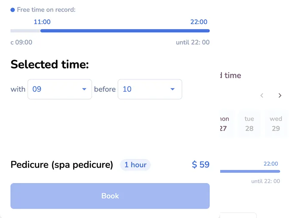Click the Pedicure (spa pedicure) service name
Image resolution: width=289 pixels, height=218 pixels.
[x=62, y=165]
